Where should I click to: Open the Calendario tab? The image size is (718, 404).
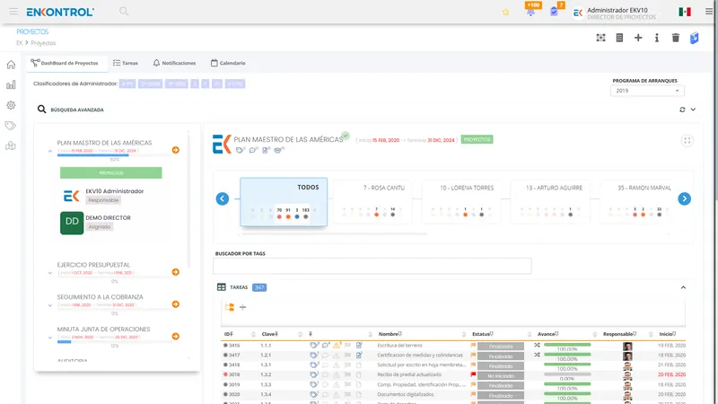coord(228,63)
